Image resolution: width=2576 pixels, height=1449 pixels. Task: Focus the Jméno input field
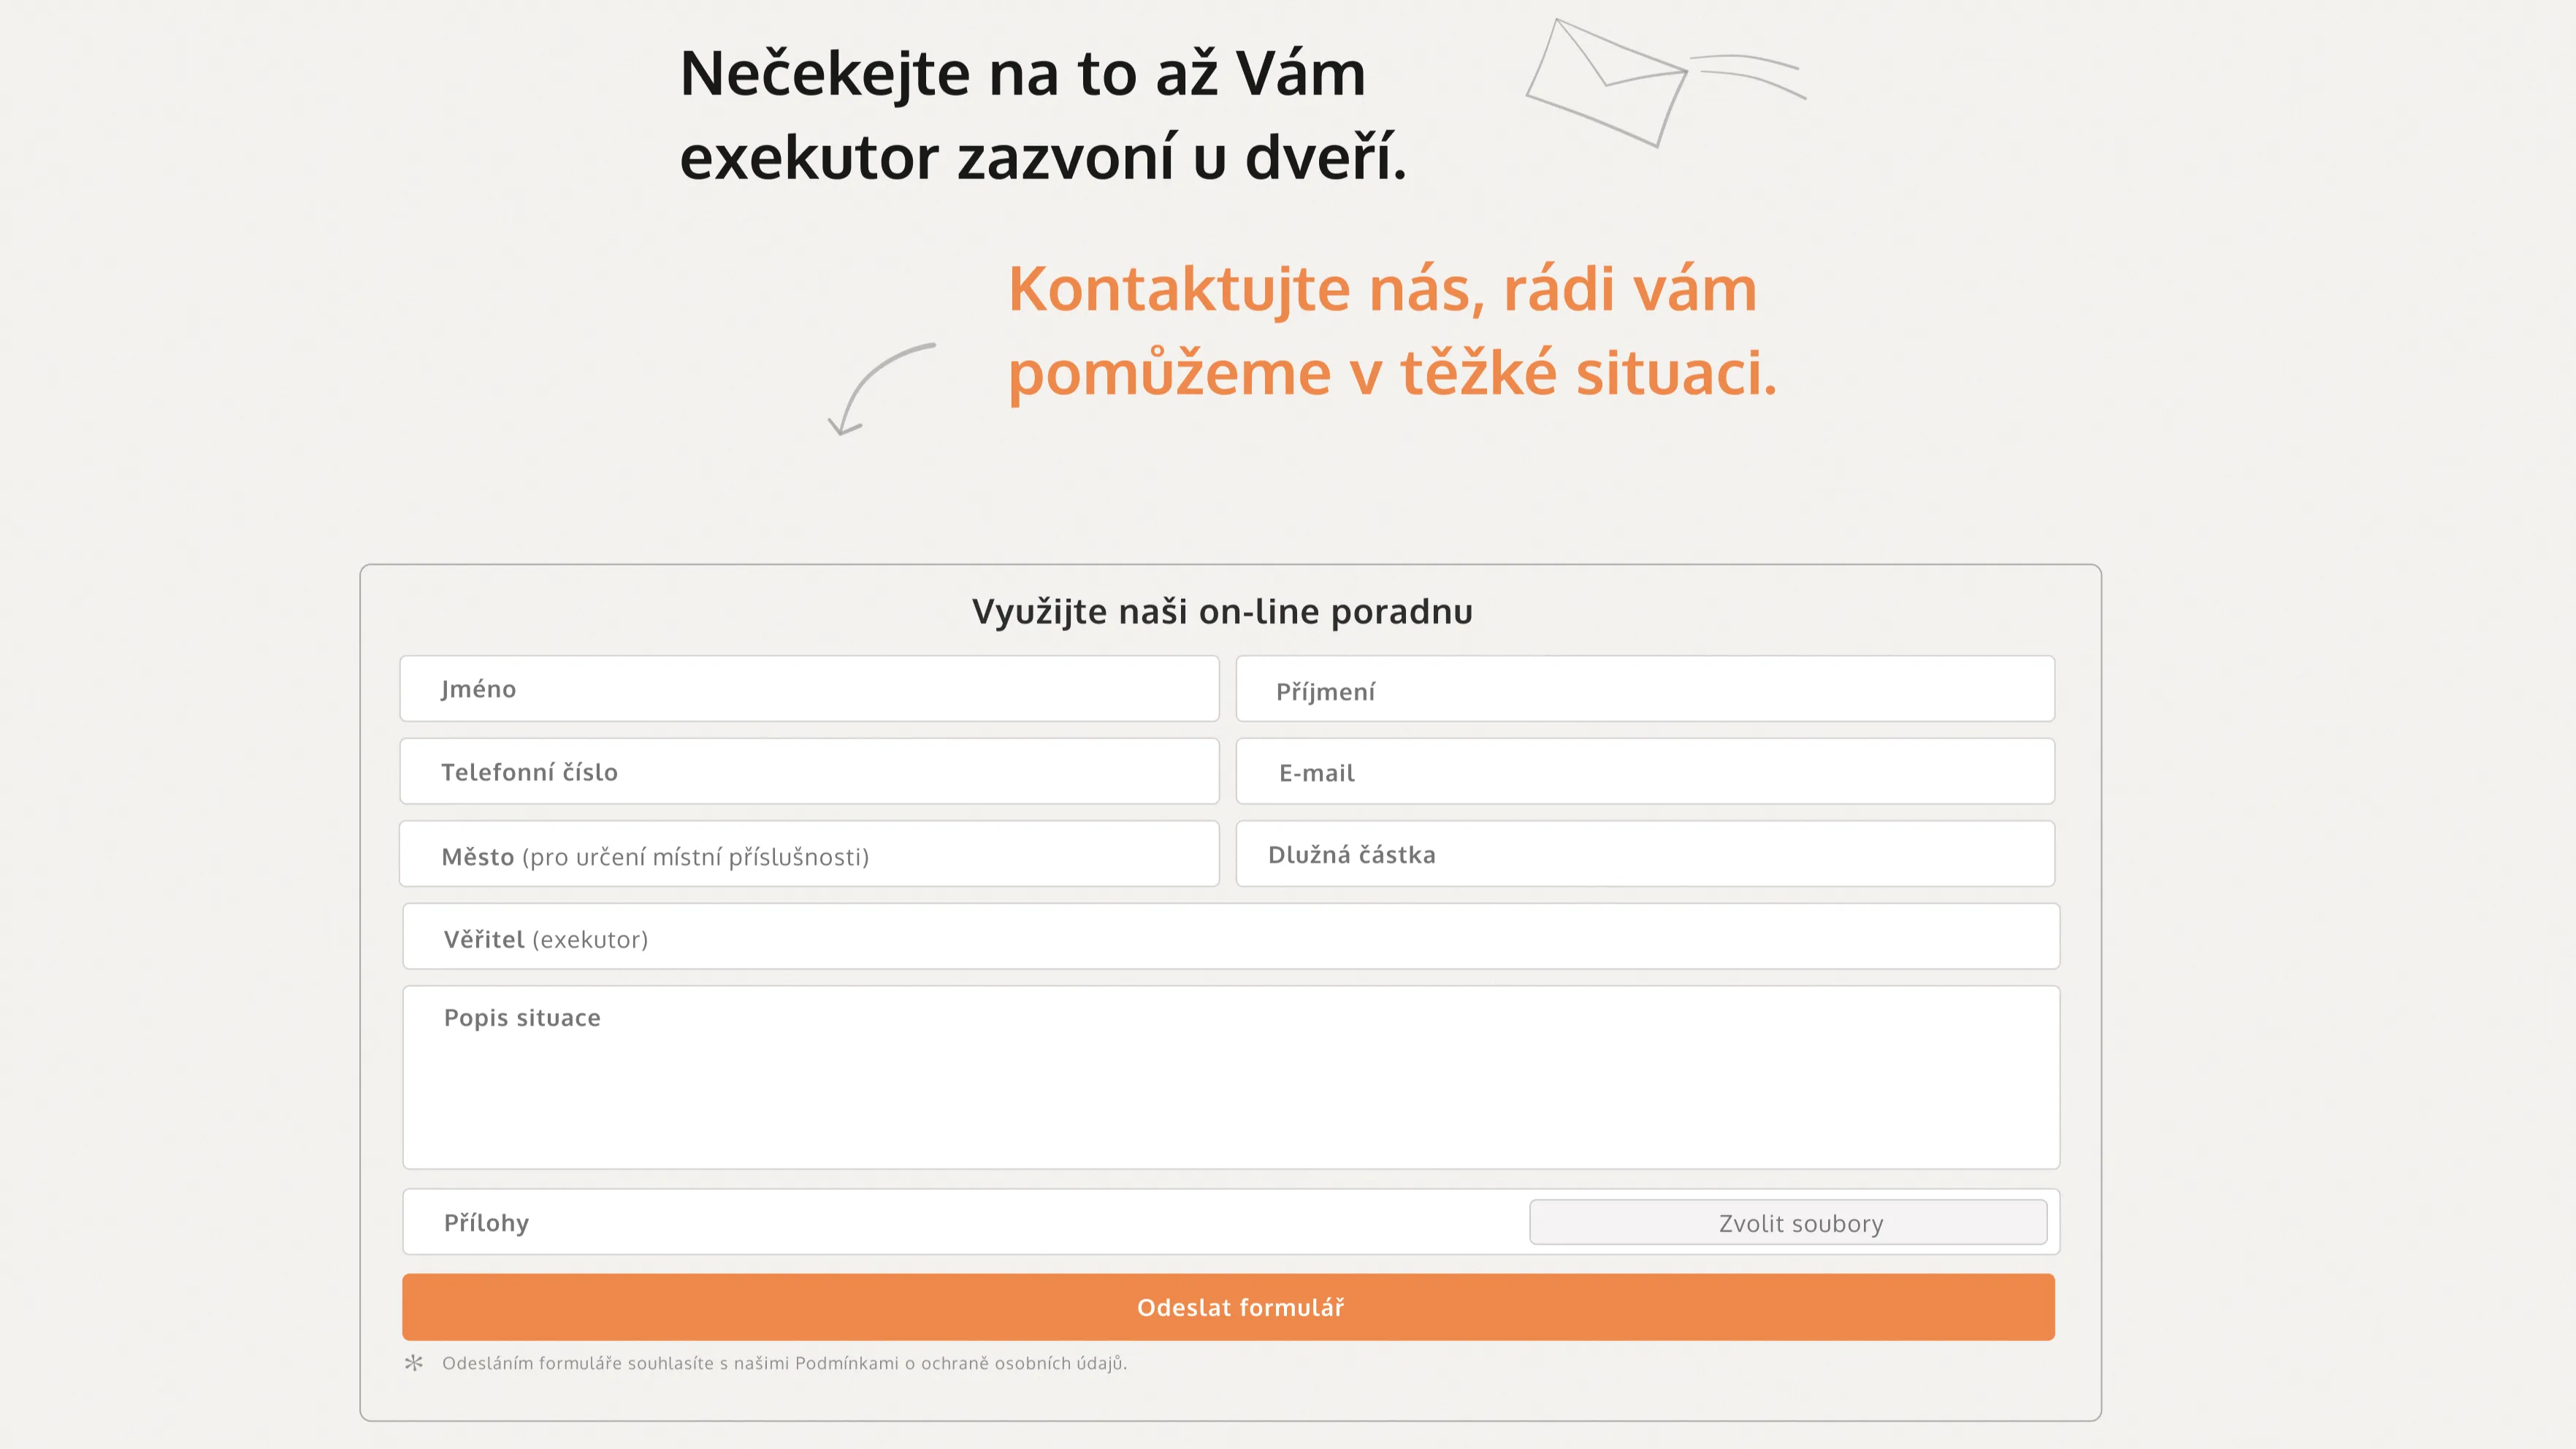pyautogui.click(x=809, y=689)
